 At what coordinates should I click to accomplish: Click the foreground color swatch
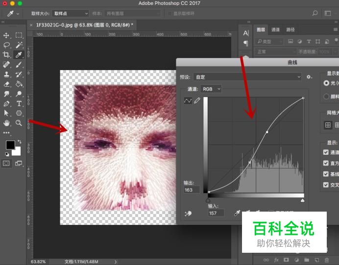(x=10, y=145)
